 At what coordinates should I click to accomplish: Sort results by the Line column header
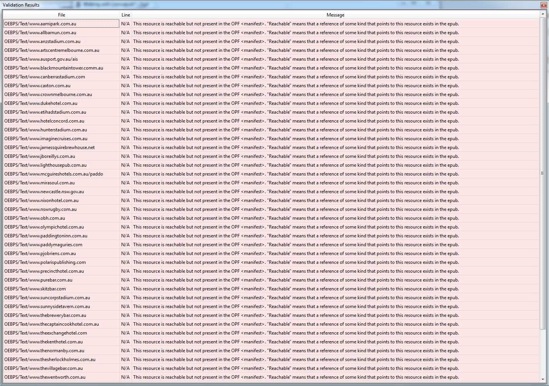point(126,15)
